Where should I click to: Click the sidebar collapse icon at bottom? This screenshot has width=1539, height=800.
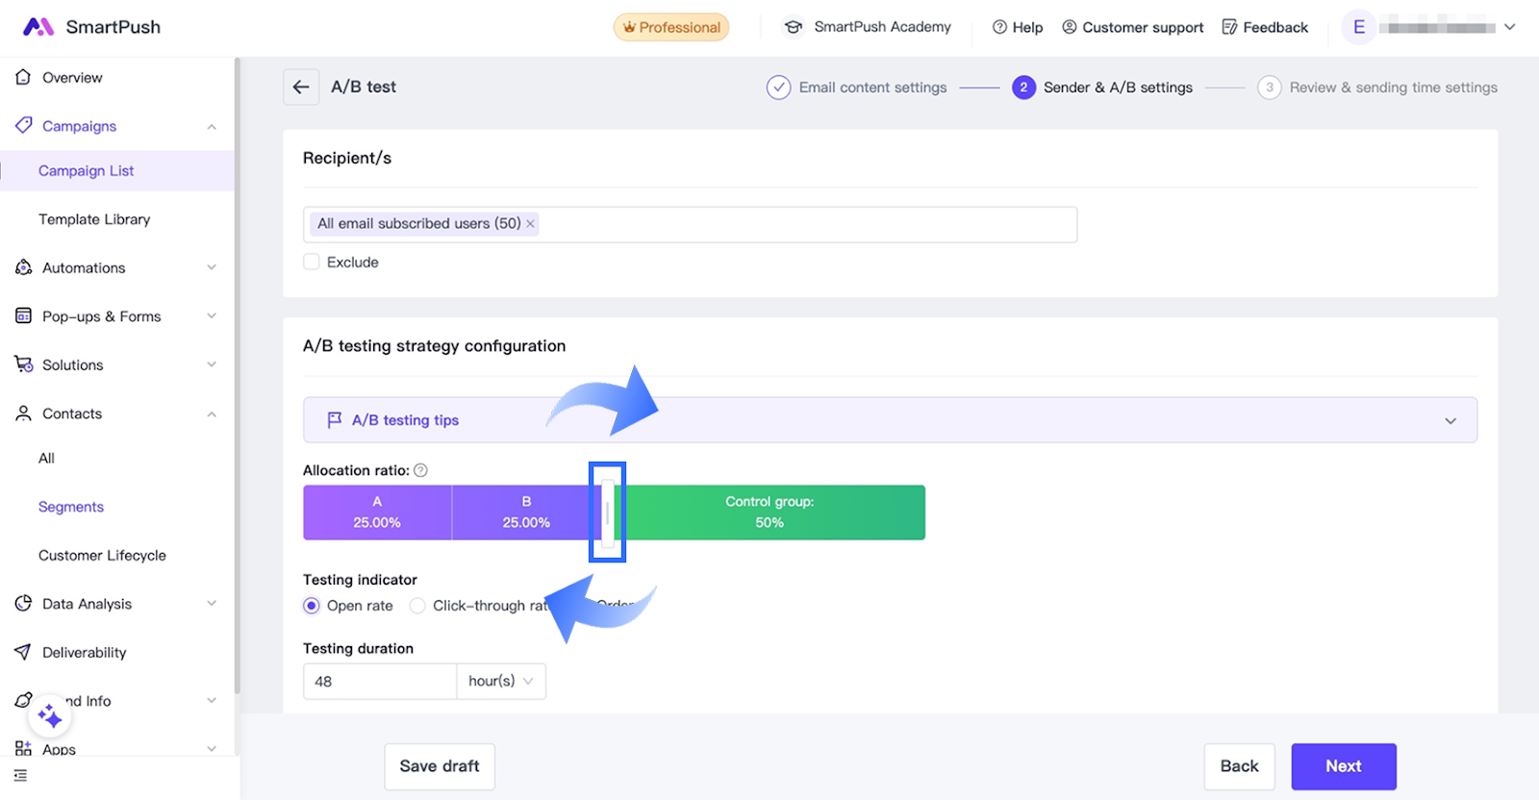21,776
